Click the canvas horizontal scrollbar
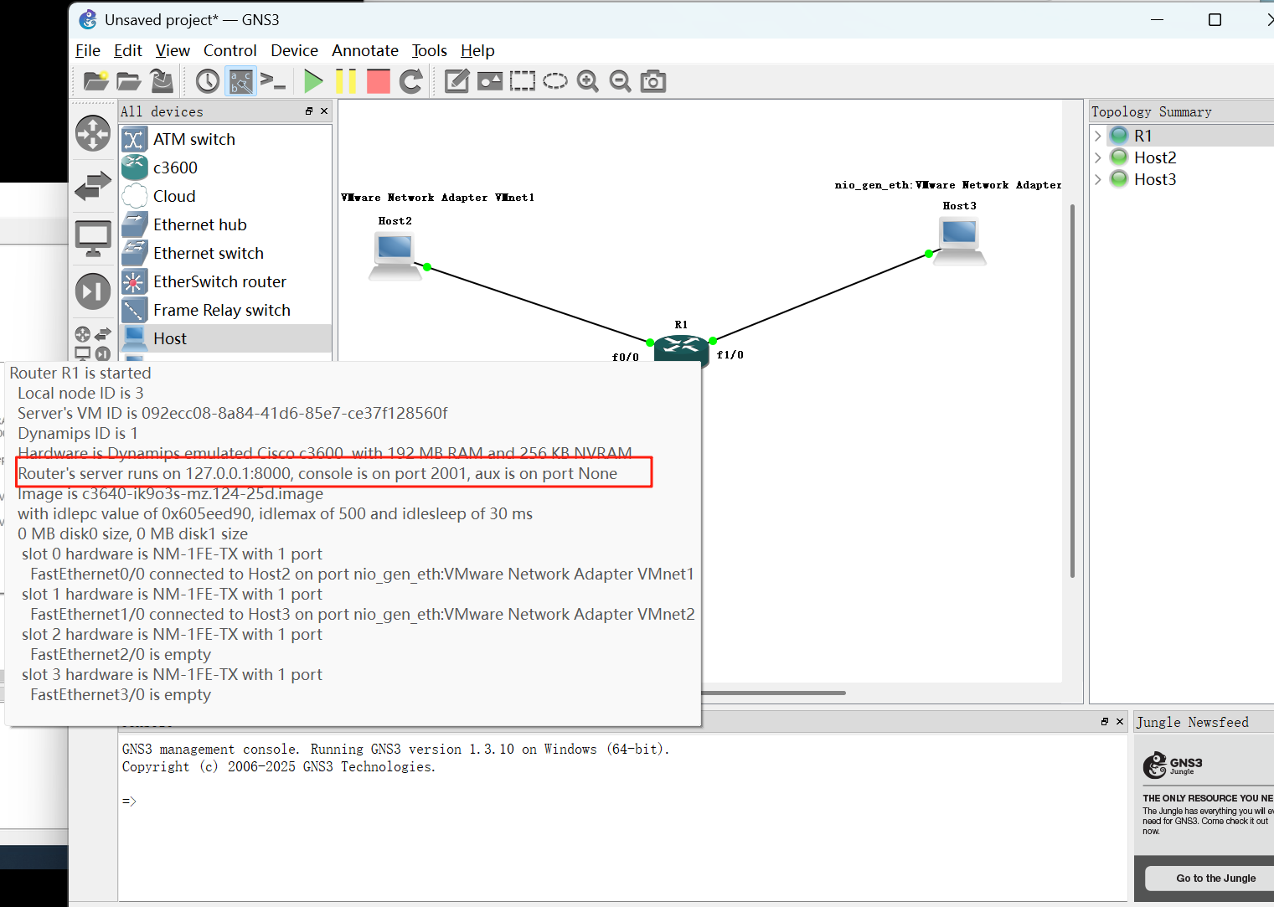Viewport: 1274px width, 907px height. click(773, 693)
